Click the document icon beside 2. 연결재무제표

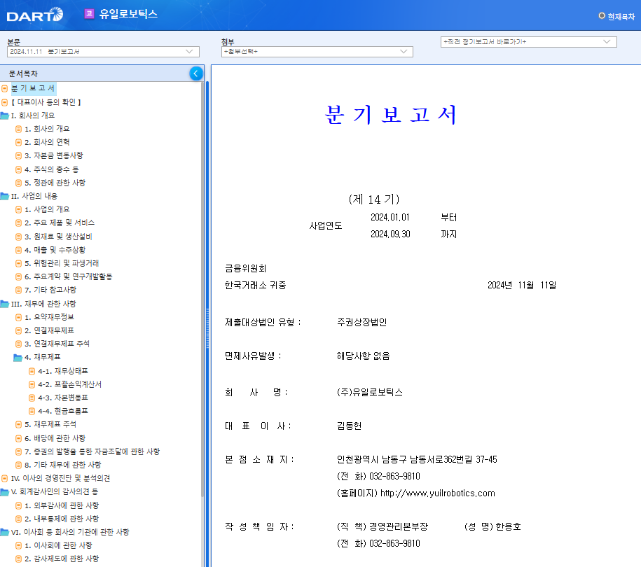[x=20, y=330]
